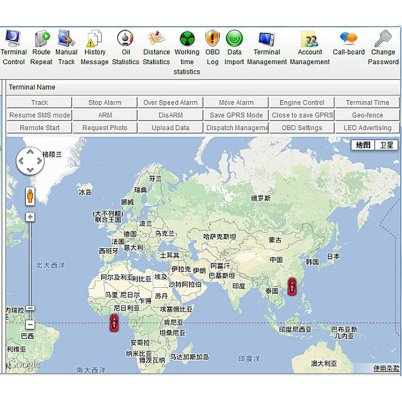The height and width of the screenshot is (402, 402).
Task: Select Working time statistics icon
Action: (x=187, y=39)
